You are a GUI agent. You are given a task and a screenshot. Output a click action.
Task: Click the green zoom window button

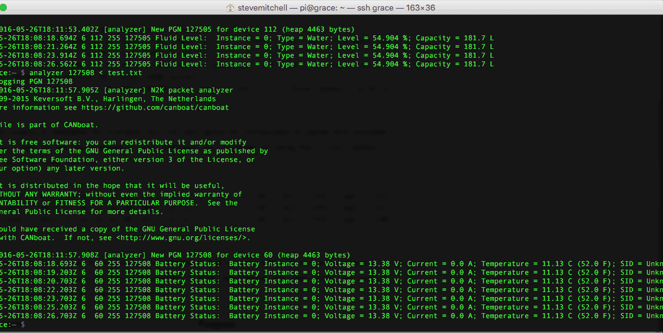click(3, 7)
